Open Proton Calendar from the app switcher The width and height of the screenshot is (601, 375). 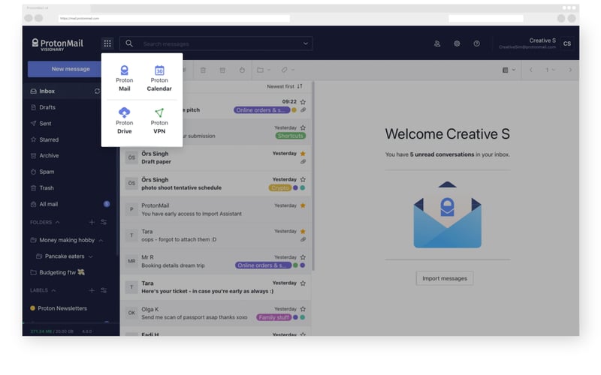(x=159, y=79)
